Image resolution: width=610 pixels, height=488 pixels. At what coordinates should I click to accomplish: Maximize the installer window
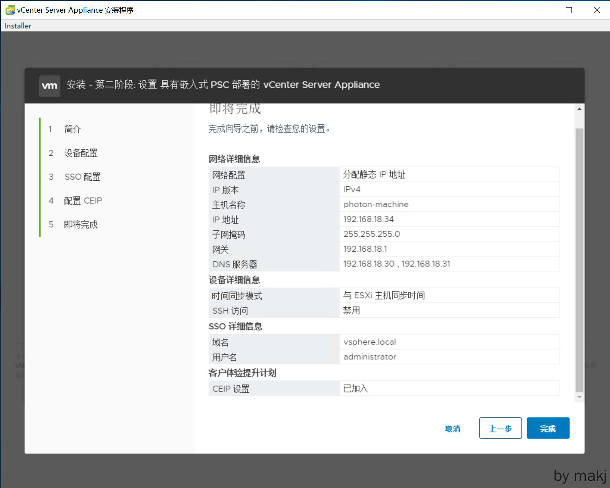(569, 10)
